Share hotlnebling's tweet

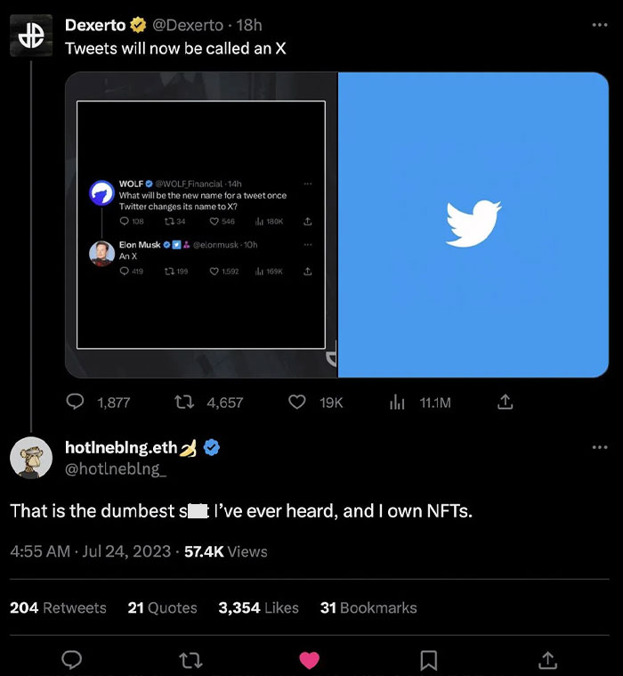tap(546, 659)
